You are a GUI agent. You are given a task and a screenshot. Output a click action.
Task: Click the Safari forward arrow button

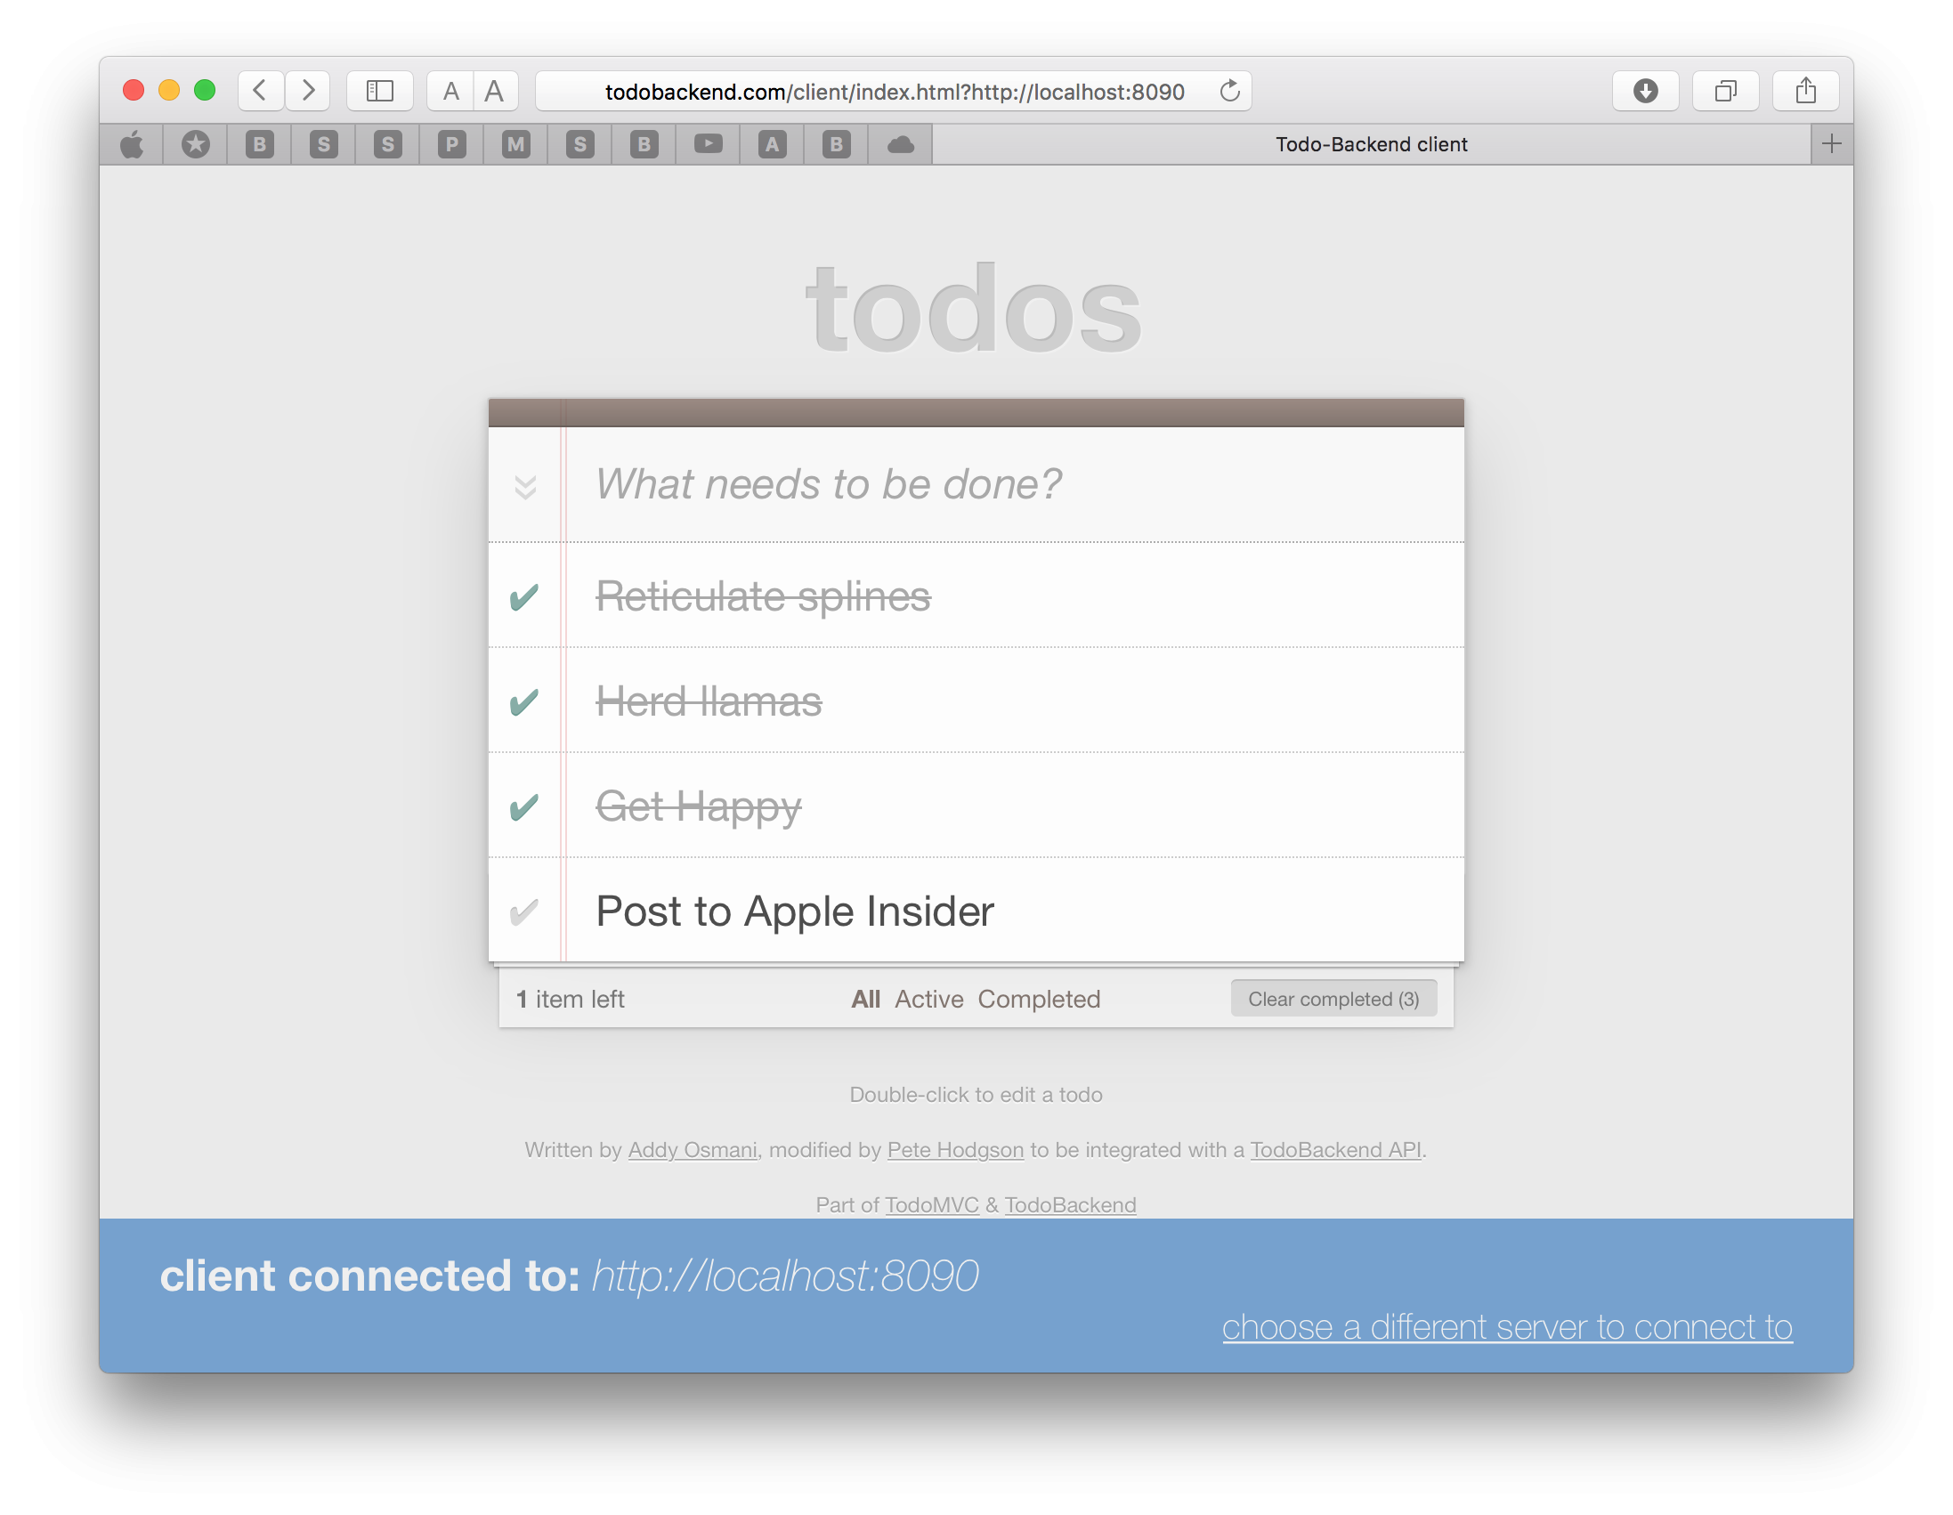tap(309, 91)
